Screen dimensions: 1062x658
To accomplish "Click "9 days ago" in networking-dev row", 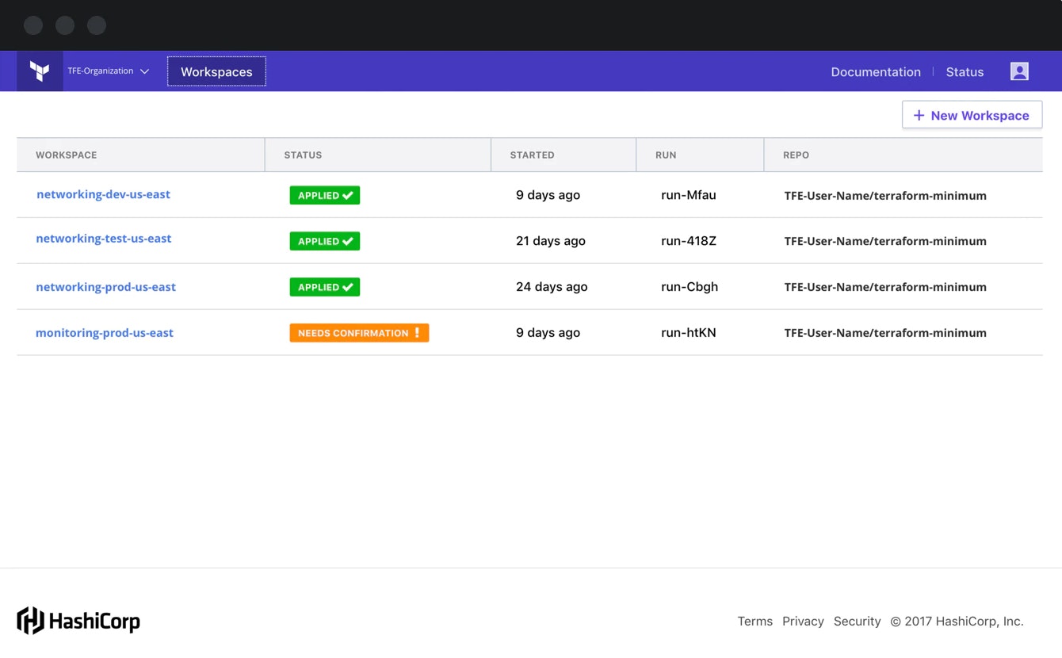I will tap(548, 195).
